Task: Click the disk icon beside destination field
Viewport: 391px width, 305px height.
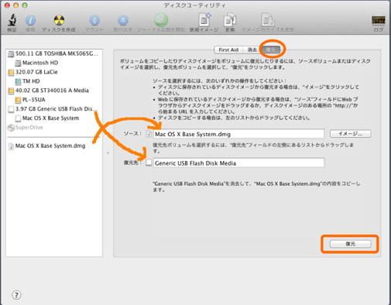Action: (x=149, y=163)
